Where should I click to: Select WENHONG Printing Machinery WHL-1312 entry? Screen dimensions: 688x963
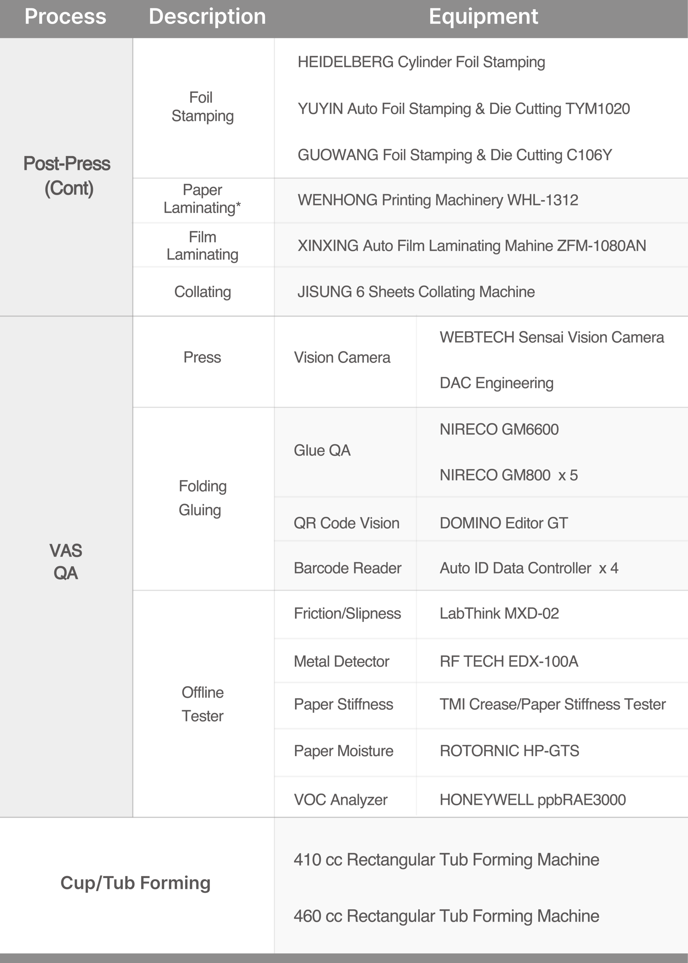(x=438, y=200)
